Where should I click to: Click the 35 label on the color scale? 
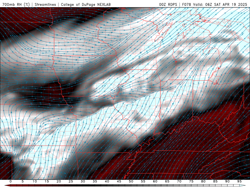[x=95, y=181]
